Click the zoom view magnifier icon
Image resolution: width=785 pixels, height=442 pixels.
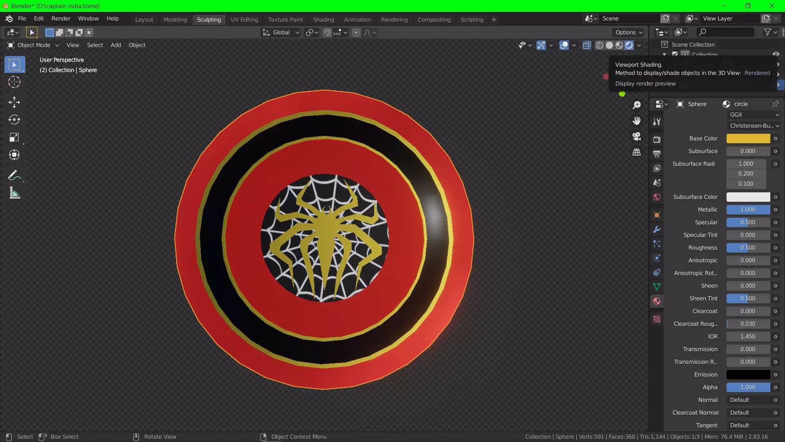point(637,105)
